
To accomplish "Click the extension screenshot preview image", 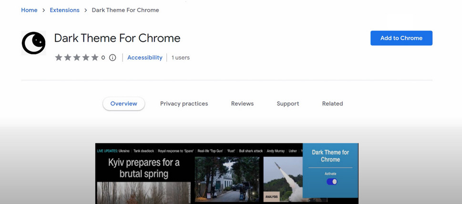I will click(227, 173).
